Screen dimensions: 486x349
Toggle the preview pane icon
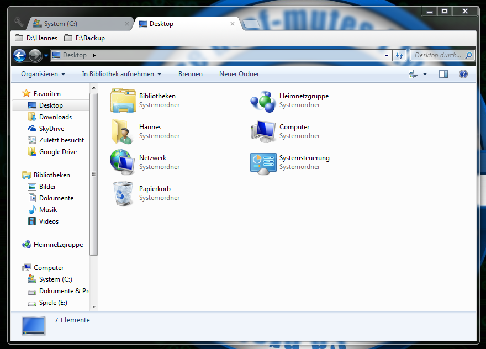443,73
